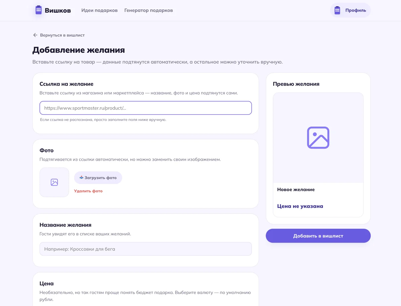Focus the product link input field
The height and width of the screenshot is (306, 401).
point(146,108)
